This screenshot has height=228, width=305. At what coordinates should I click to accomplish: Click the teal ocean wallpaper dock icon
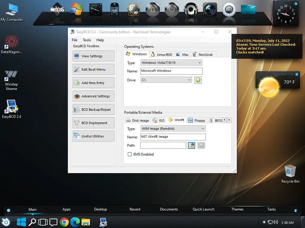point(248,9)
